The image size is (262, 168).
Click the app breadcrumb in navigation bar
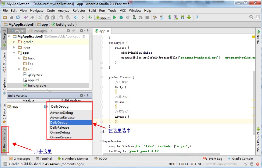[x=43, y=25]
